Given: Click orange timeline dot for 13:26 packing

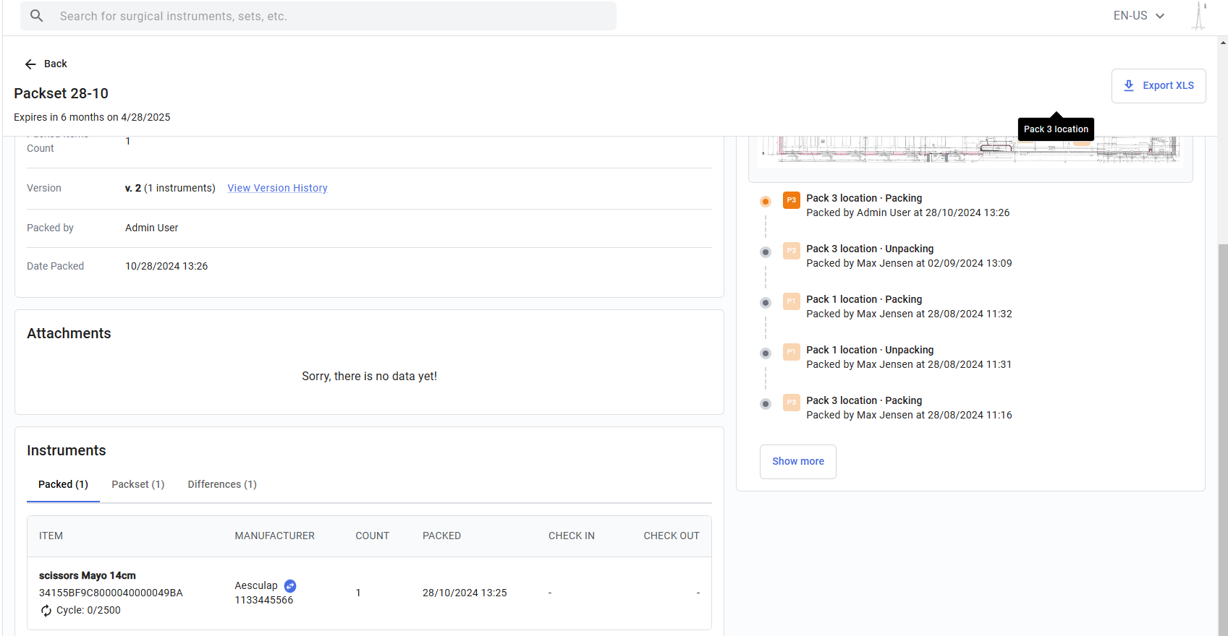Looking at the screenshot, I should click(x=766, y=202).
